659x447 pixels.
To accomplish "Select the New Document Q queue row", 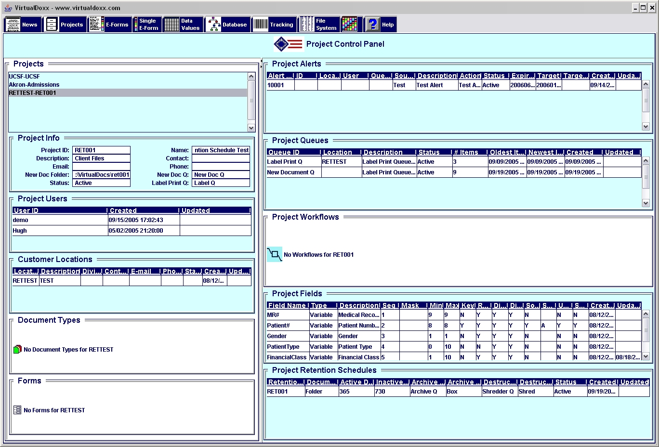I will [x=454, y=172].
